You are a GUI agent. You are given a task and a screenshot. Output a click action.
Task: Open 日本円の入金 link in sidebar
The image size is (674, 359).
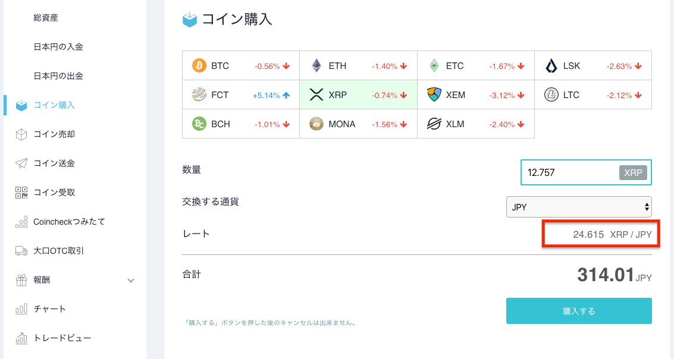click(x=58, y=47)
